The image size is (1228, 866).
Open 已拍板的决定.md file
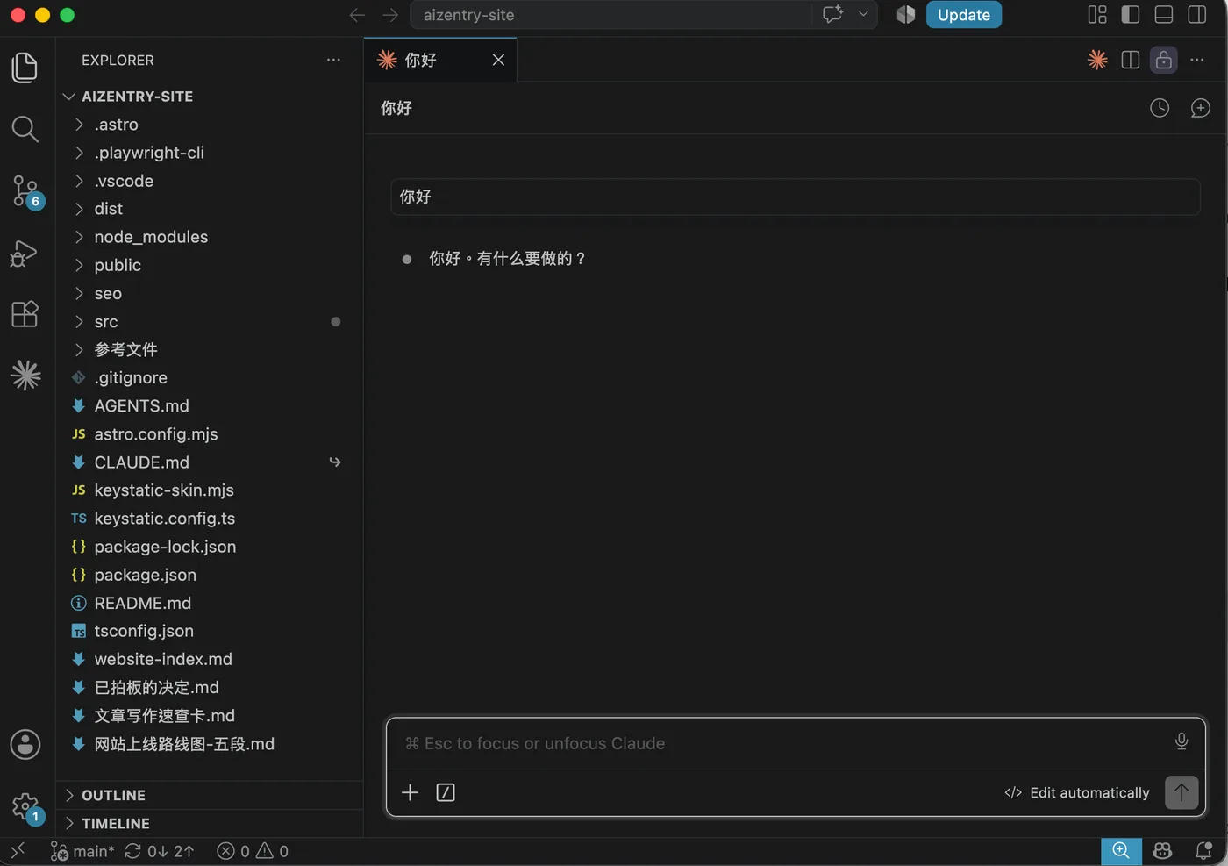click(x=211, y=687)
